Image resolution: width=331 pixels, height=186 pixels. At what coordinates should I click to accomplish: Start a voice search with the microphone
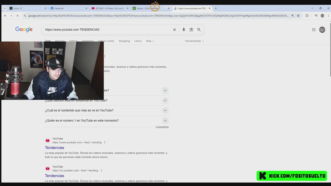click(x=184, y=30)
